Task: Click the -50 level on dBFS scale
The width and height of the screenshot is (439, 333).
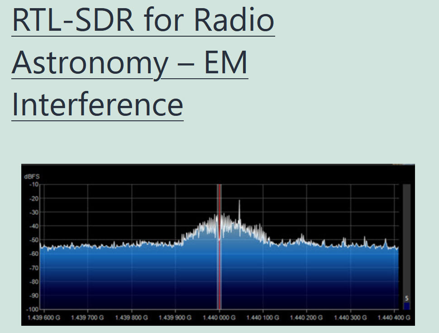Action: click(x=34, y=240)
